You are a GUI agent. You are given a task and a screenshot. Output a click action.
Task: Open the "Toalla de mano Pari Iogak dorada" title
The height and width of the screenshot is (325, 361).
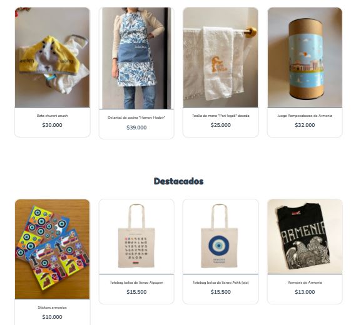pyautogui.click(x=221, y=116)
